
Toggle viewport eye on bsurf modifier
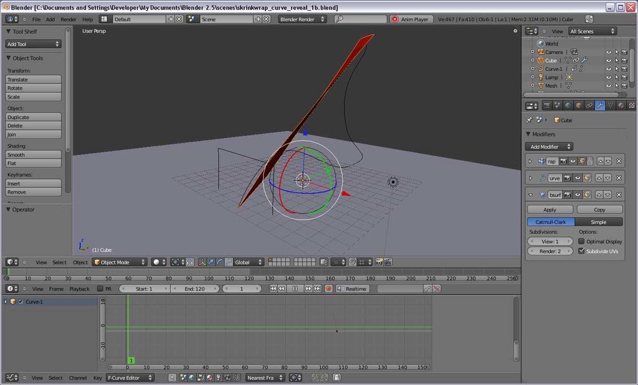coord(578,195)
